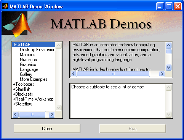The width and height of the screenshot is (184, 140).
Task: Click description pane vertical scroll thumb
Action: click(x=169, y=51)
